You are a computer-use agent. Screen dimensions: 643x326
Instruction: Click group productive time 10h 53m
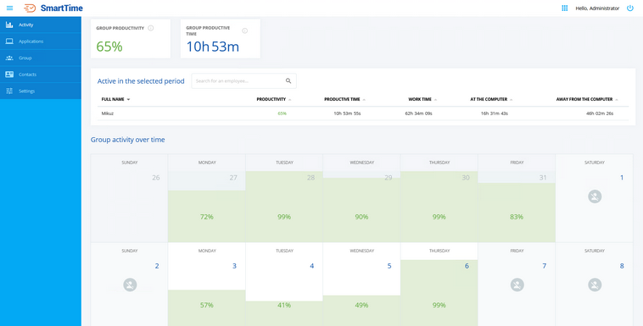(213, 47)
